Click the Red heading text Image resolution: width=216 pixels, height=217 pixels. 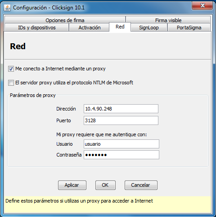18,46
